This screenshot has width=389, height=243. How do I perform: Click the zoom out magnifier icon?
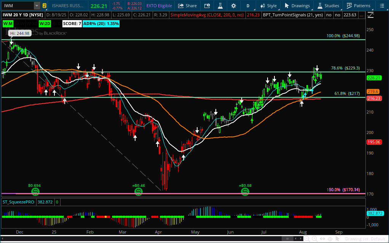[307, 239]
